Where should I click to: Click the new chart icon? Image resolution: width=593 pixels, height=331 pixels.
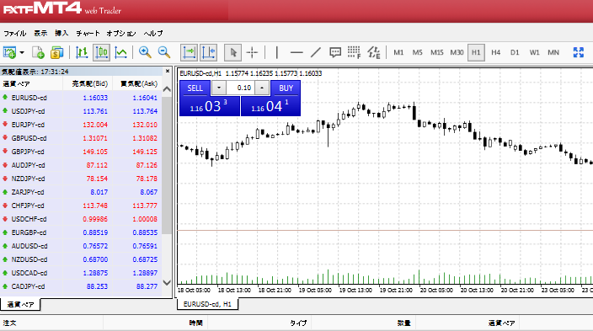pyautogui.click(x=9, y=52)
